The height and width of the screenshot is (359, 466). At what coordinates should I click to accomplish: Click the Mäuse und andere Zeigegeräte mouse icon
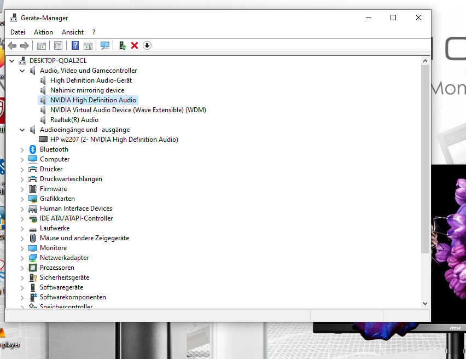(33, 238)
